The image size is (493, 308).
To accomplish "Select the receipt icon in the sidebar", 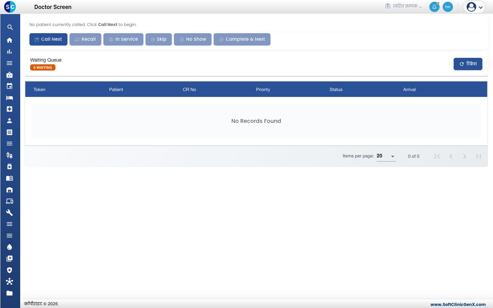I will (x=10, y=132).
